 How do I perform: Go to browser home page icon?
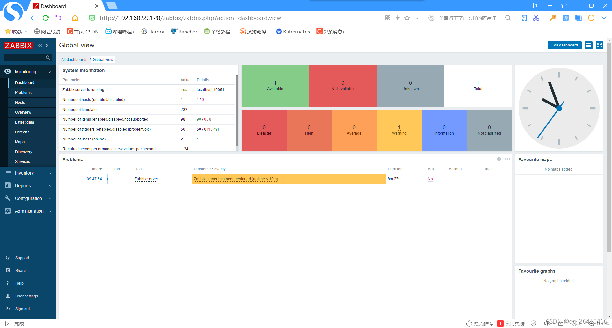click(75, 18)
